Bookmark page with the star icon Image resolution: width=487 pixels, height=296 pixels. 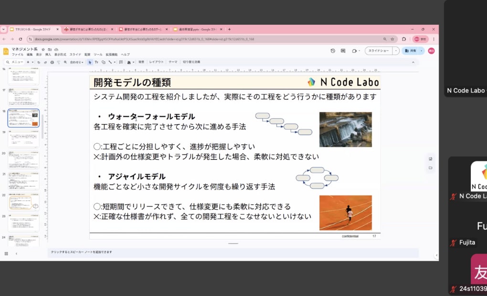(x=392, y=39)
